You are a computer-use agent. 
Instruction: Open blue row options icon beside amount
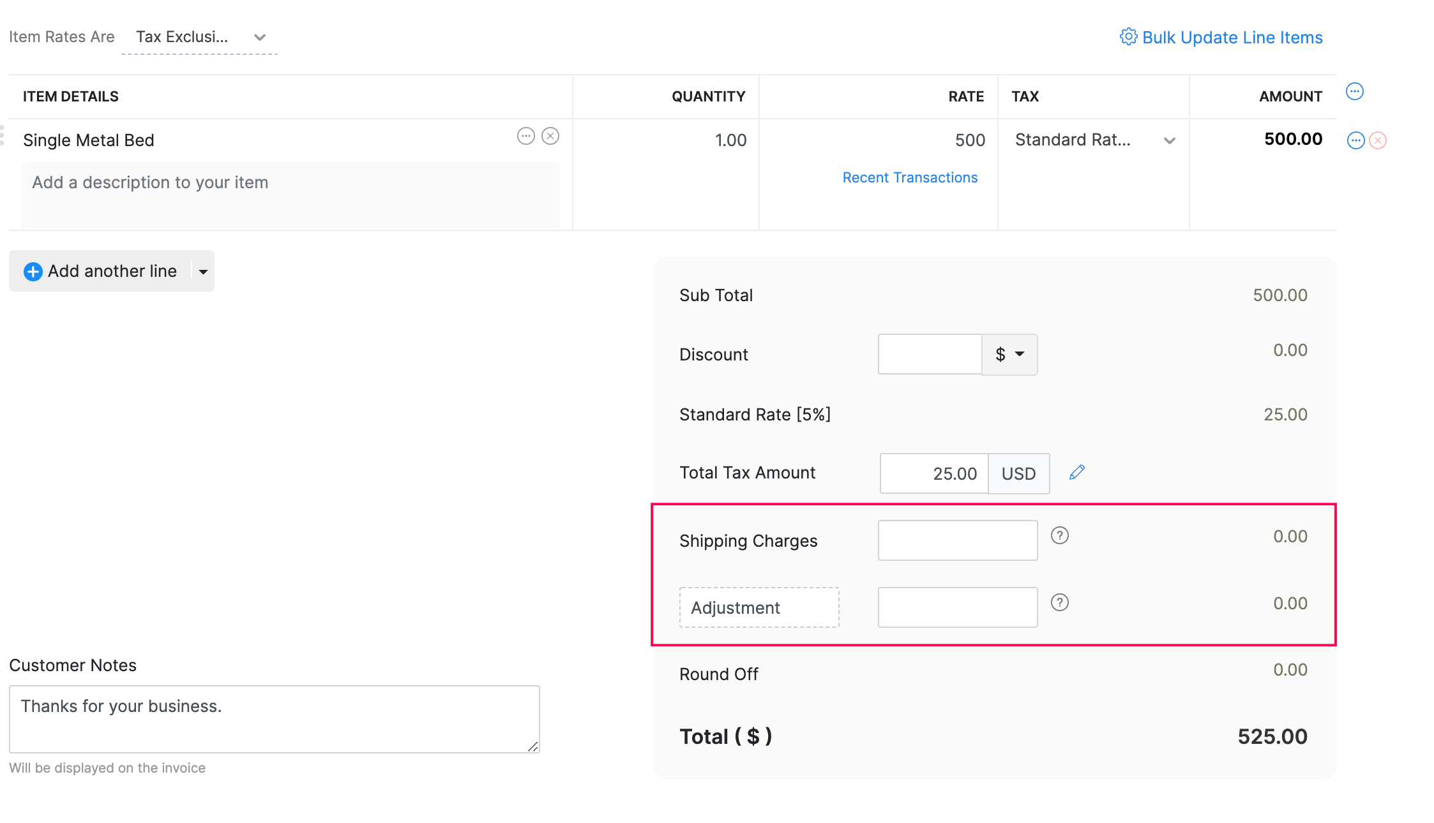pyautogui.click(x=1355, y=140)
